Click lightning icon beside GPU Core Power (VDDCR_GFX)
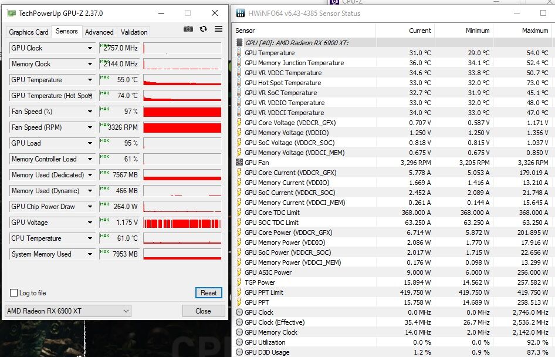555x357 pixels. click(239, 233)
